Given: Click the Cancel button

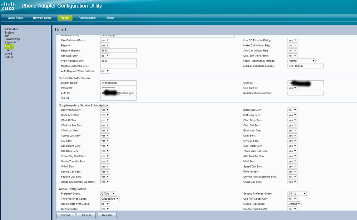Looking at the screenshot, I should coord(86,215).
